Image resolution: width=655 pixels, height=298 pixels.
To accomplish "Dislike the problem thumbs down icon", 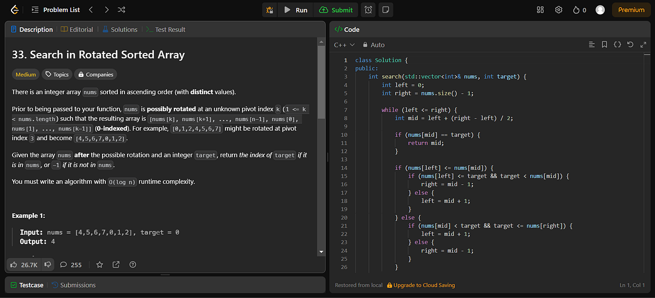I will tap(47, 265).
